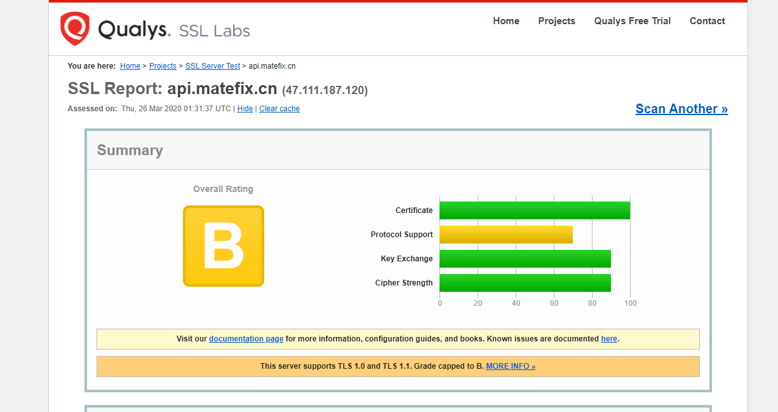The height and width of the screenshot is (412, 778).
Task: Select the Certificate chart label
Action: [414, 210]
